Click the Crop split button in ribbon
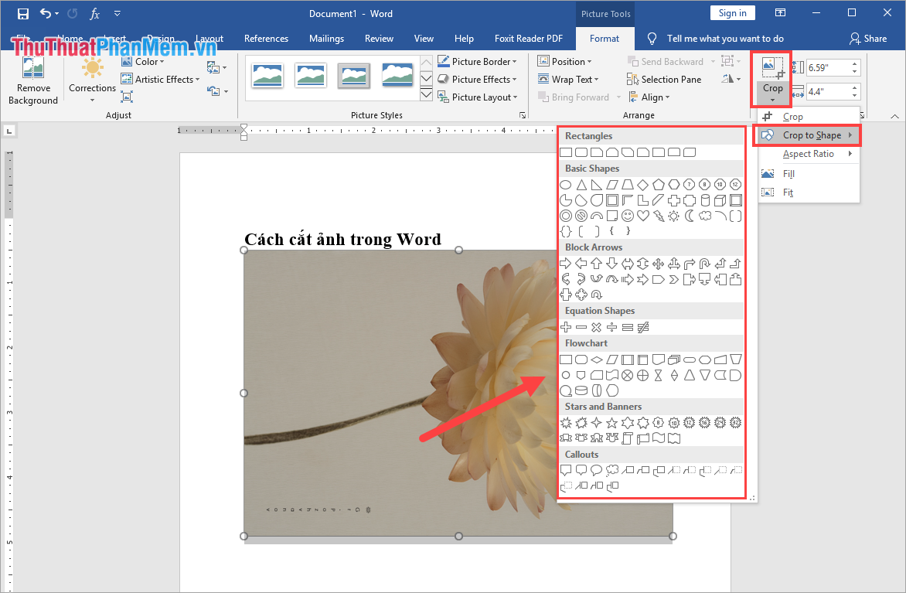The width and height of the screenshot is (906, 593). point(772,79)
